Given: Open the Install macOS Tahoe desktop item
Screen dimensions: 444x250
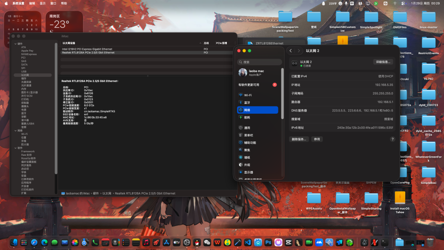Looking at the screenshot, I should (x=400, y=202).
